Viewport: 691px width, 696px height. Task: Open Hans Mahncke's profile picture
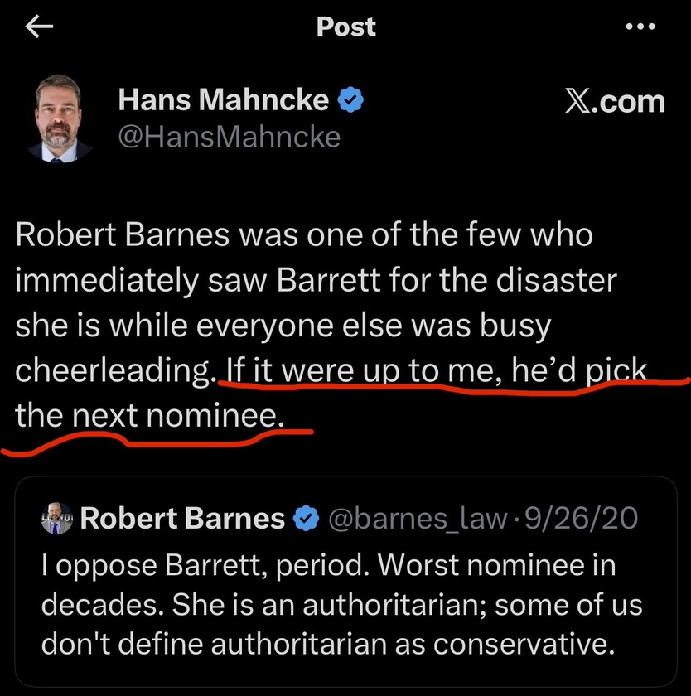(59, 118)
